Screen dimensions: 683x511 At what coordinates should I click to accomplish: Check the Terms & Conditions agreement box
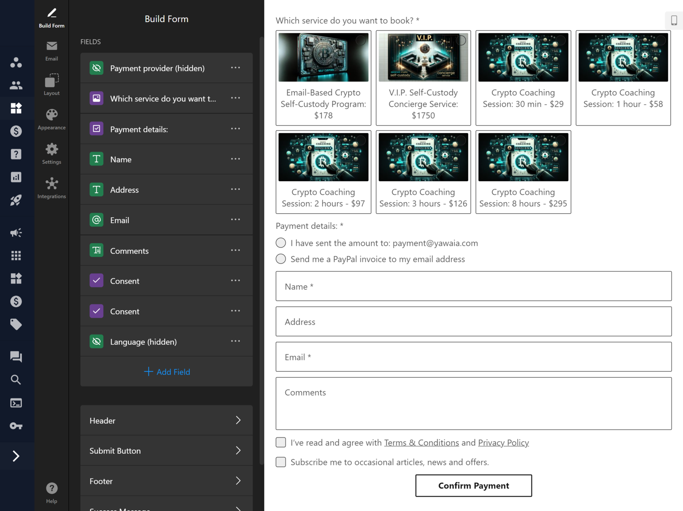(281, 442)
